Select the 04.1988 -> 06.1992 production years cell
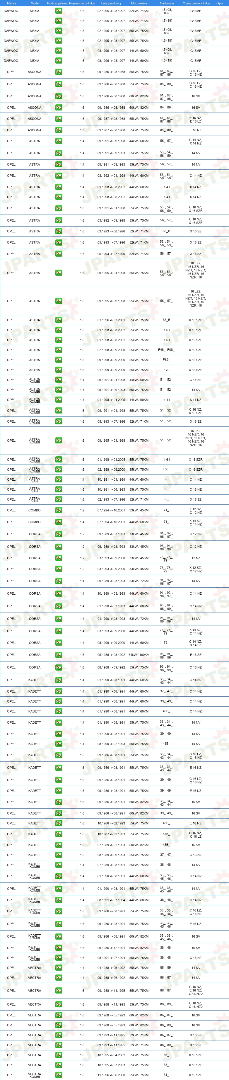This screenshot has height=1080, width=229. coord(111,968)
